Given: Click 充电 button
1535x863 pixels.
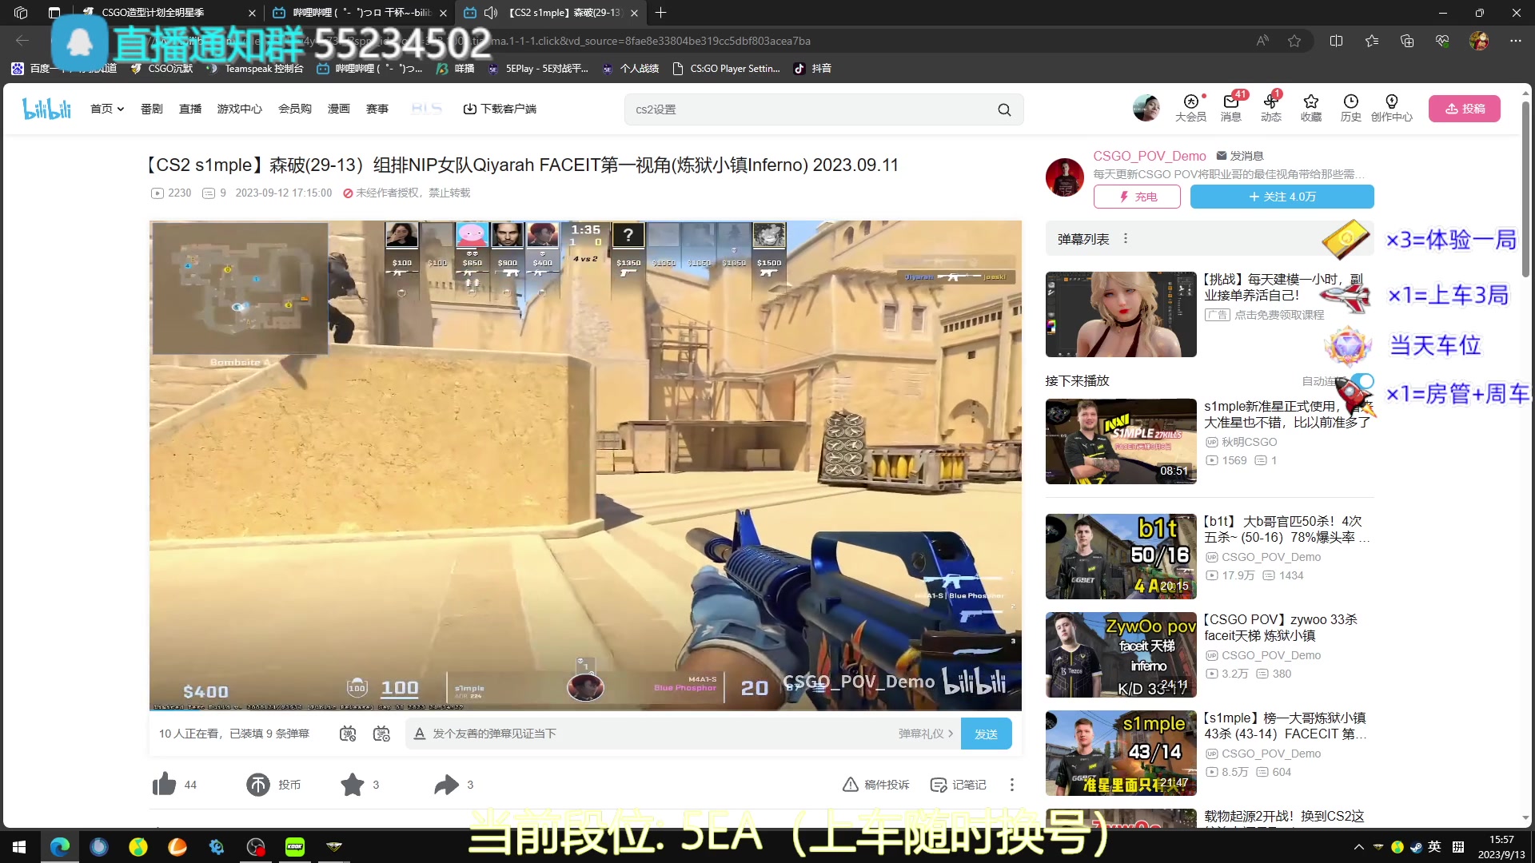Looking at the screenshot, I should point(1137,197).
